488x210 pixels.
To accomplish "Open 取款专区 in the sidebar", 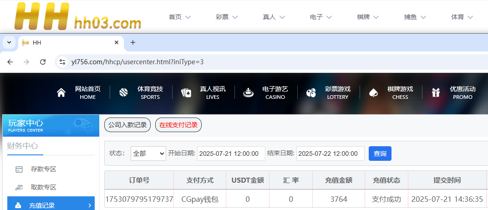I will 43,187.
